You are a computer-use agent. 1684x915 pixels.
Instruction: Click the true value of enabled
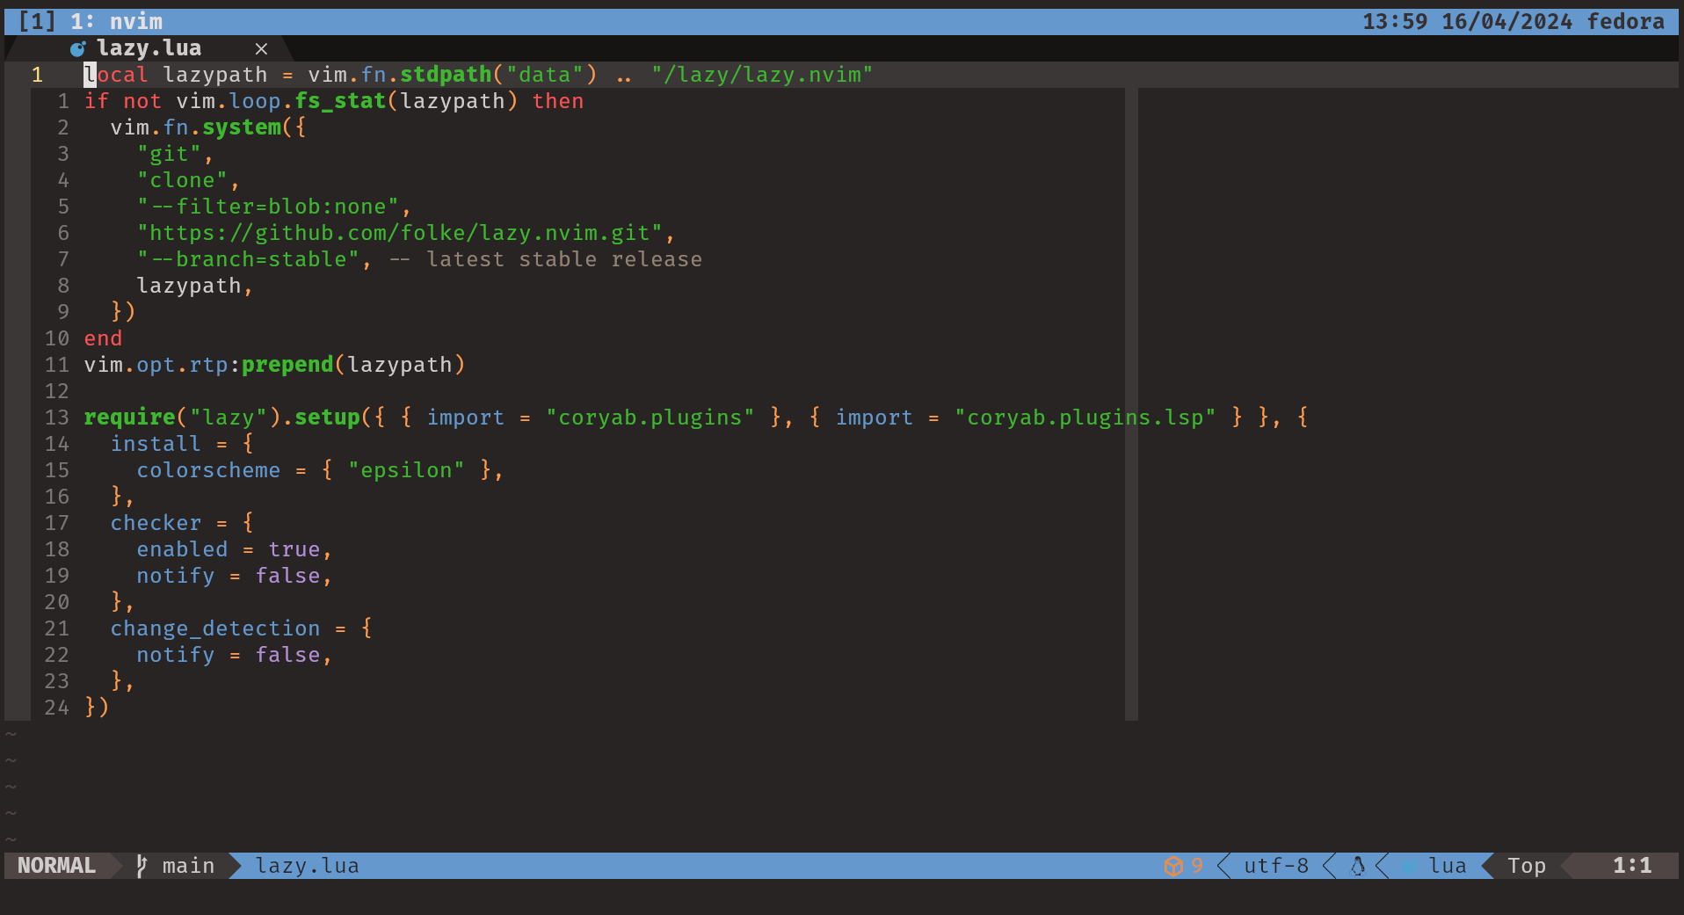point(294,549)
